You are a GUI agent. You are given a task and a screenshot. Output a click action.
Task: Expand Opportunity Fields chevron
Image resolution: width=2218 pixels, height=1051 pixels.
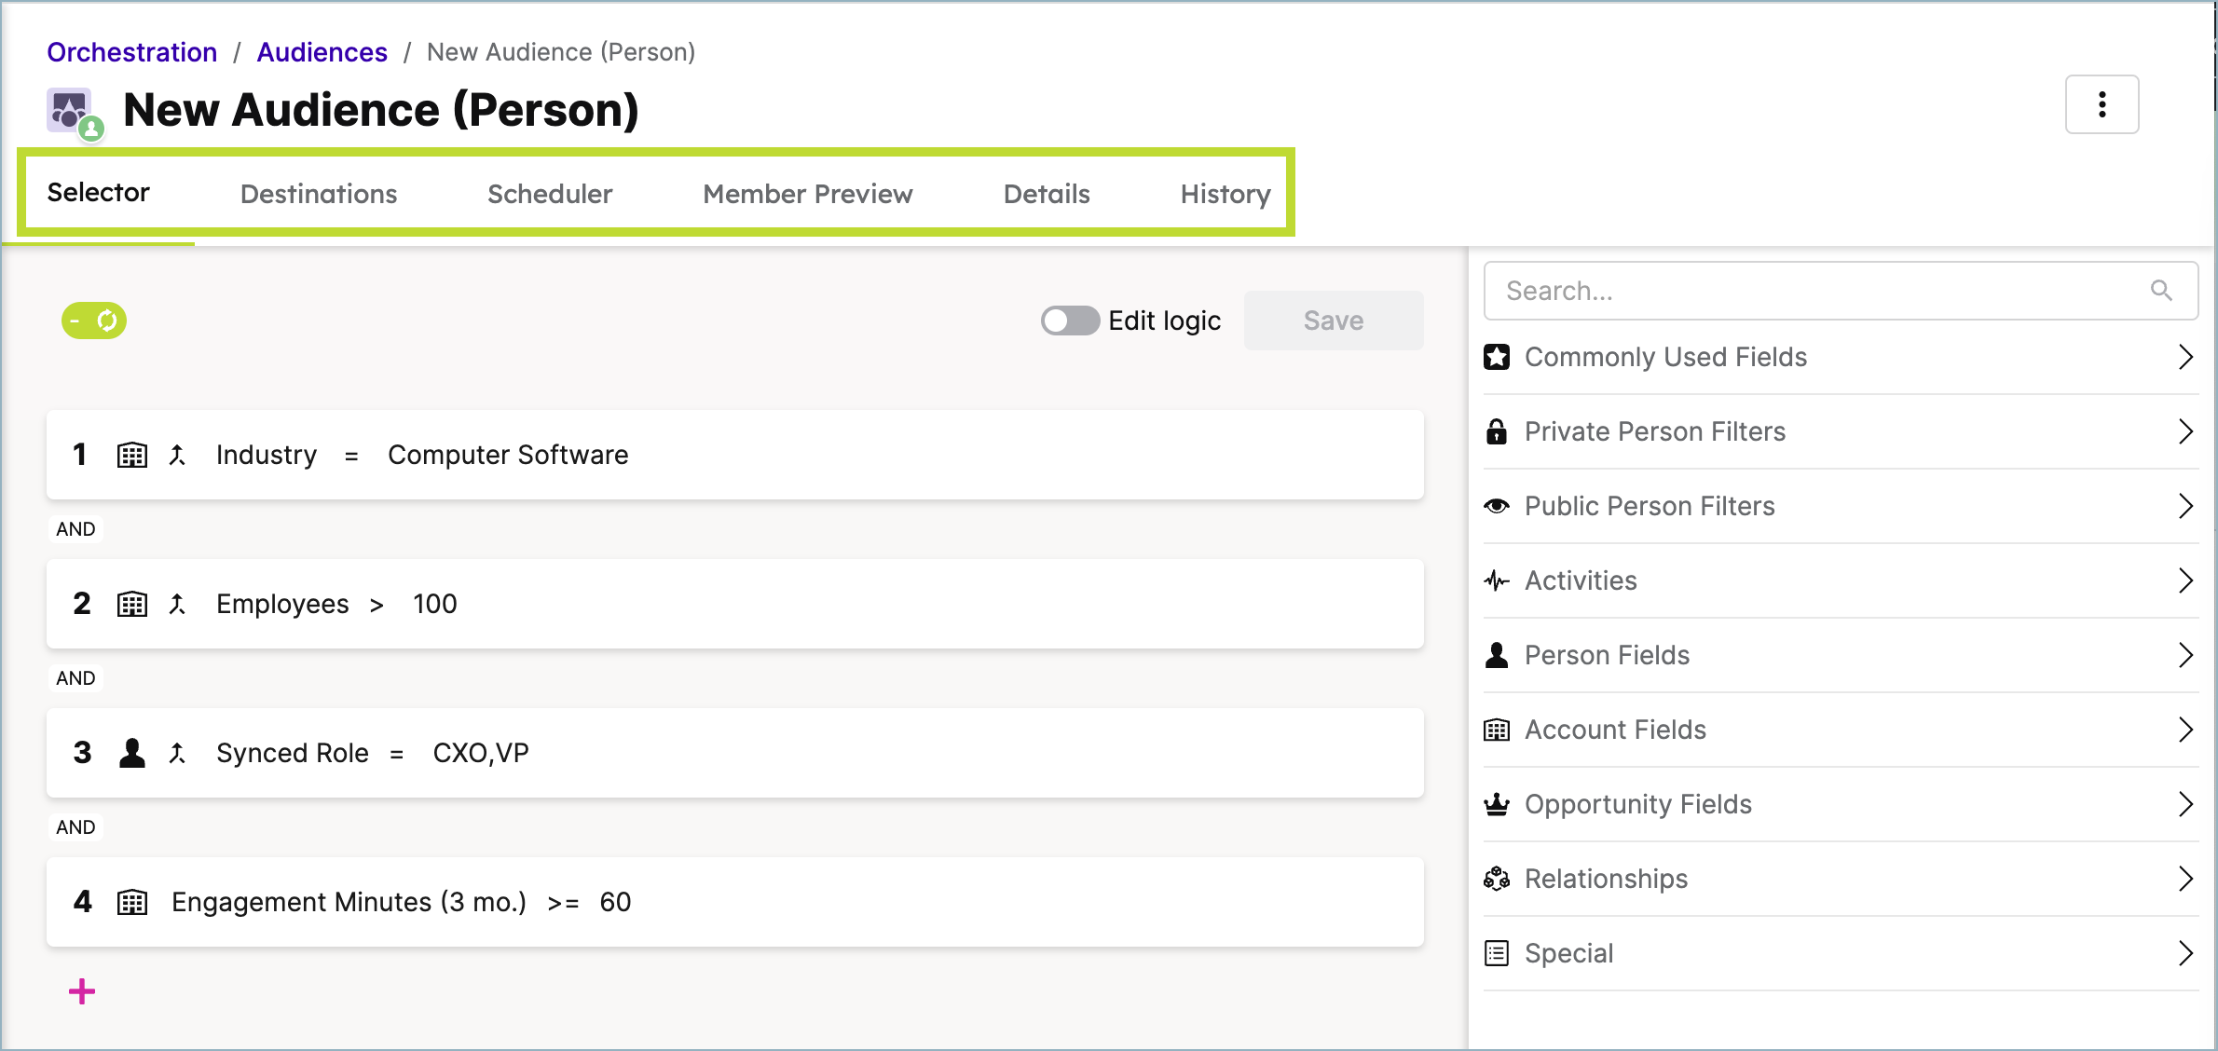tap(2185, 804)
